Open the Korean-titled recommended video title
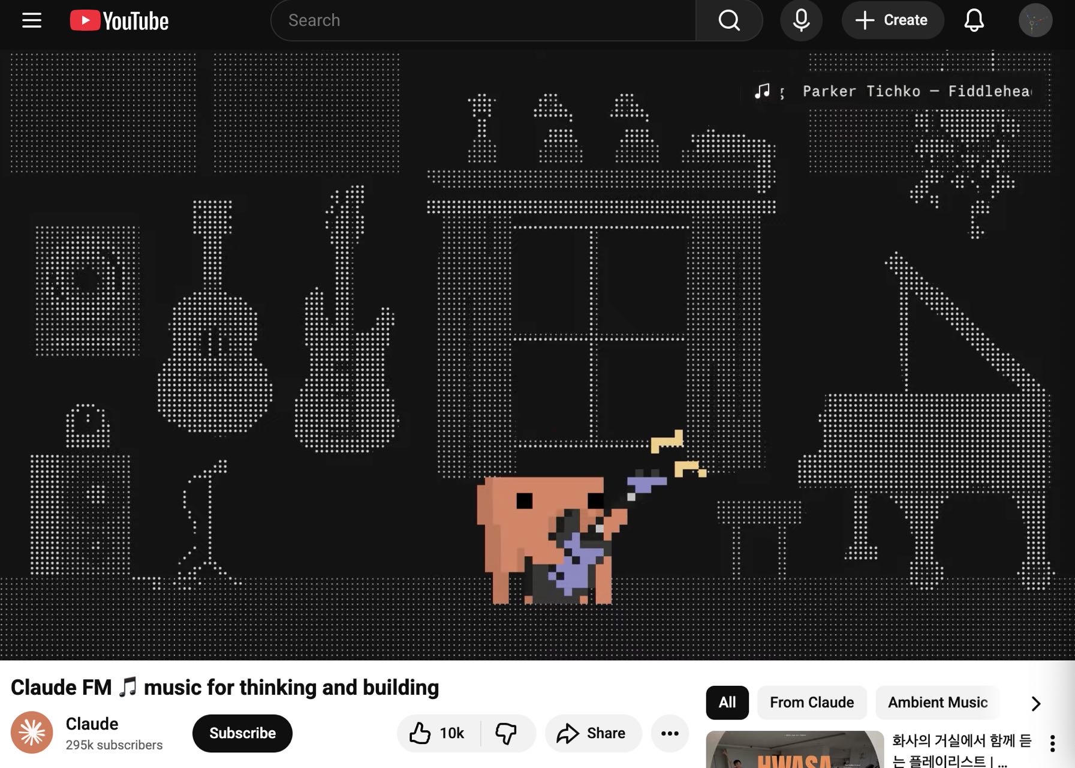 point(962,751)
